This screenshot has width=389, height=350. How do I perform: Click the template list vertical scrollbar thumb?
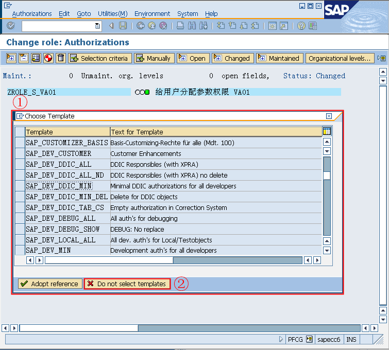coord(327,175)
